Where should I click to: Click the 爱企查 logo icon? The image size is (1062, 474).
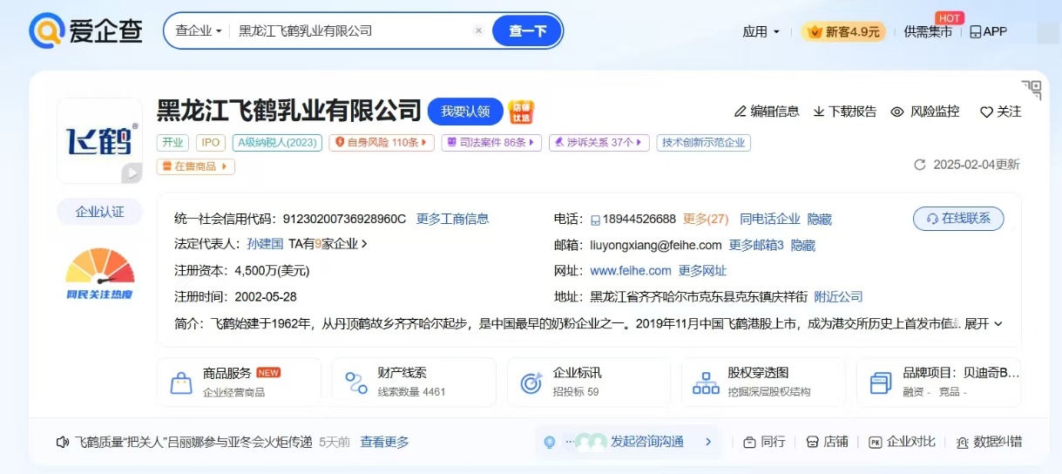coord(47,31)
